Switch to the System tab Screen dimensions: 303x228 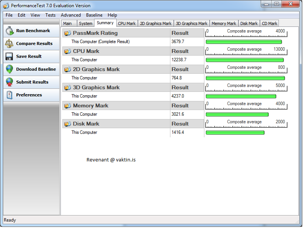(x=86, y=23)
